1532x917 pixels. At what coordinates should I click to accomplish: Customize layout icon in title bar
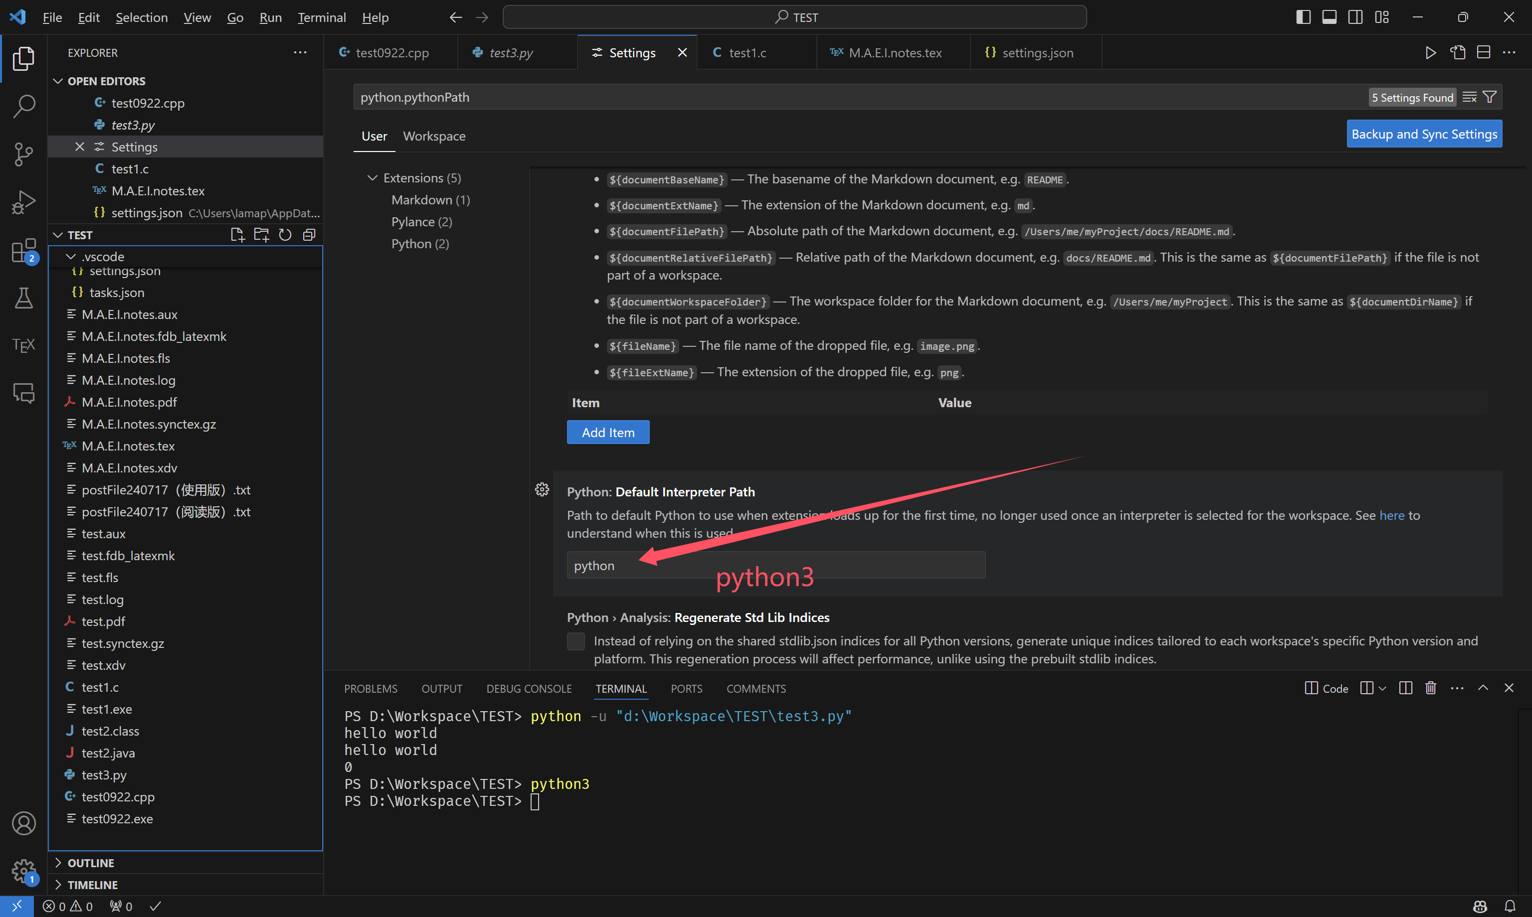coord(1381,17)
